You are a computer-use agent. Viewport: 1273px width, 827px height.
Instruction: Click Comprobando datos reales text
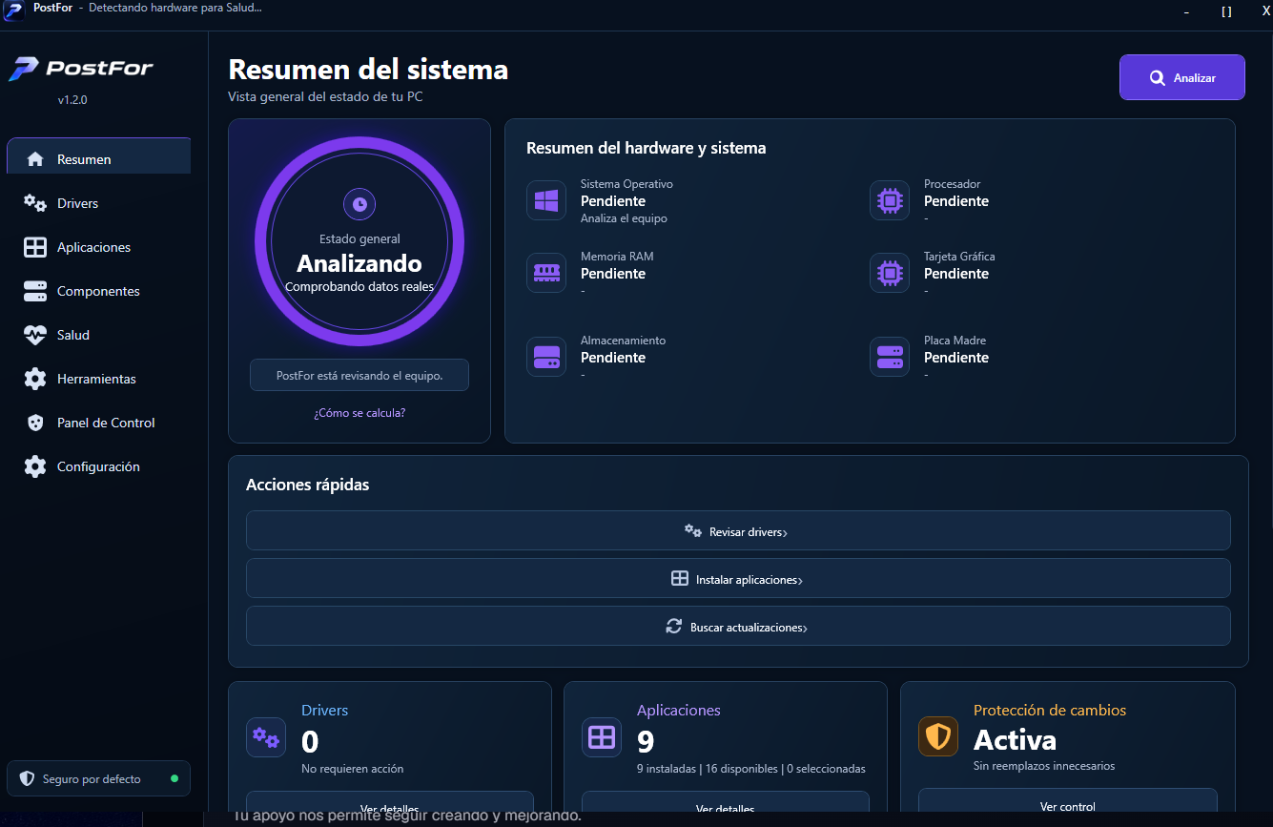pyautogui.click(x=359, y=286)
